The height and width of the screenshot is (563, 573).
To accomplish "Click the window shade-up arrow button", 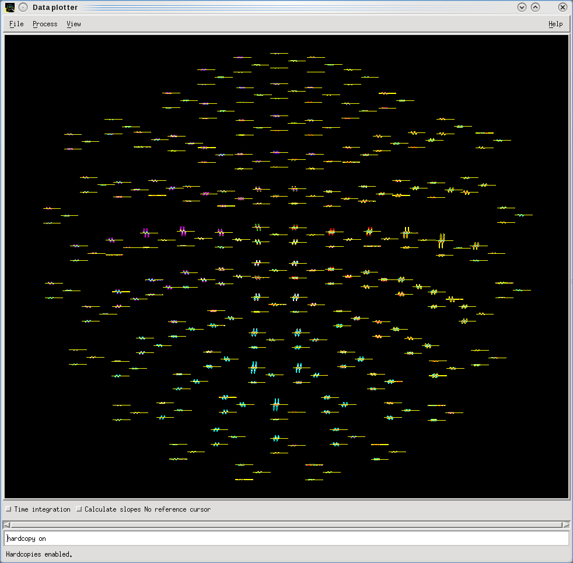I will [535, 7].
